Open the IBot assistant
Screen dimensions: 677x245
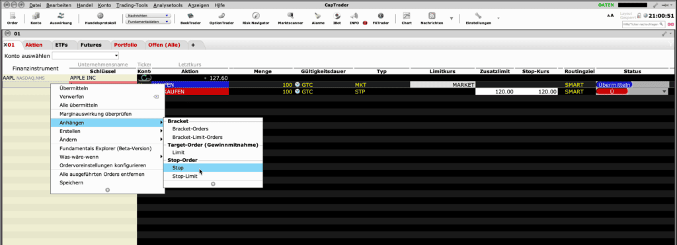tap(337, 18)
